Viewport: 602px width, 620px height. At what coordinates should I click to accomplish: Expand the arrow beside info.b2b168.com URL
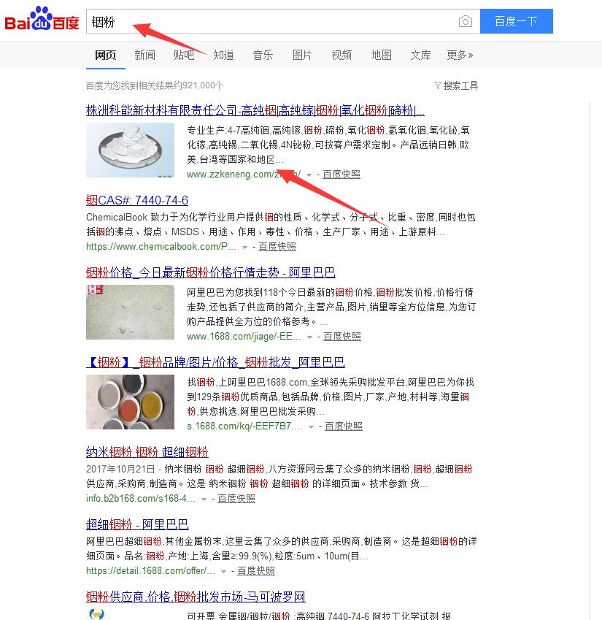coord(204,499)
